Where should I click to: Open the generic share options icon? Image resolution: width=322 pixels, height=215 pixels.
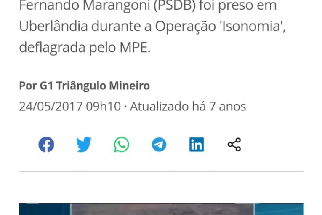click(234, 145)
